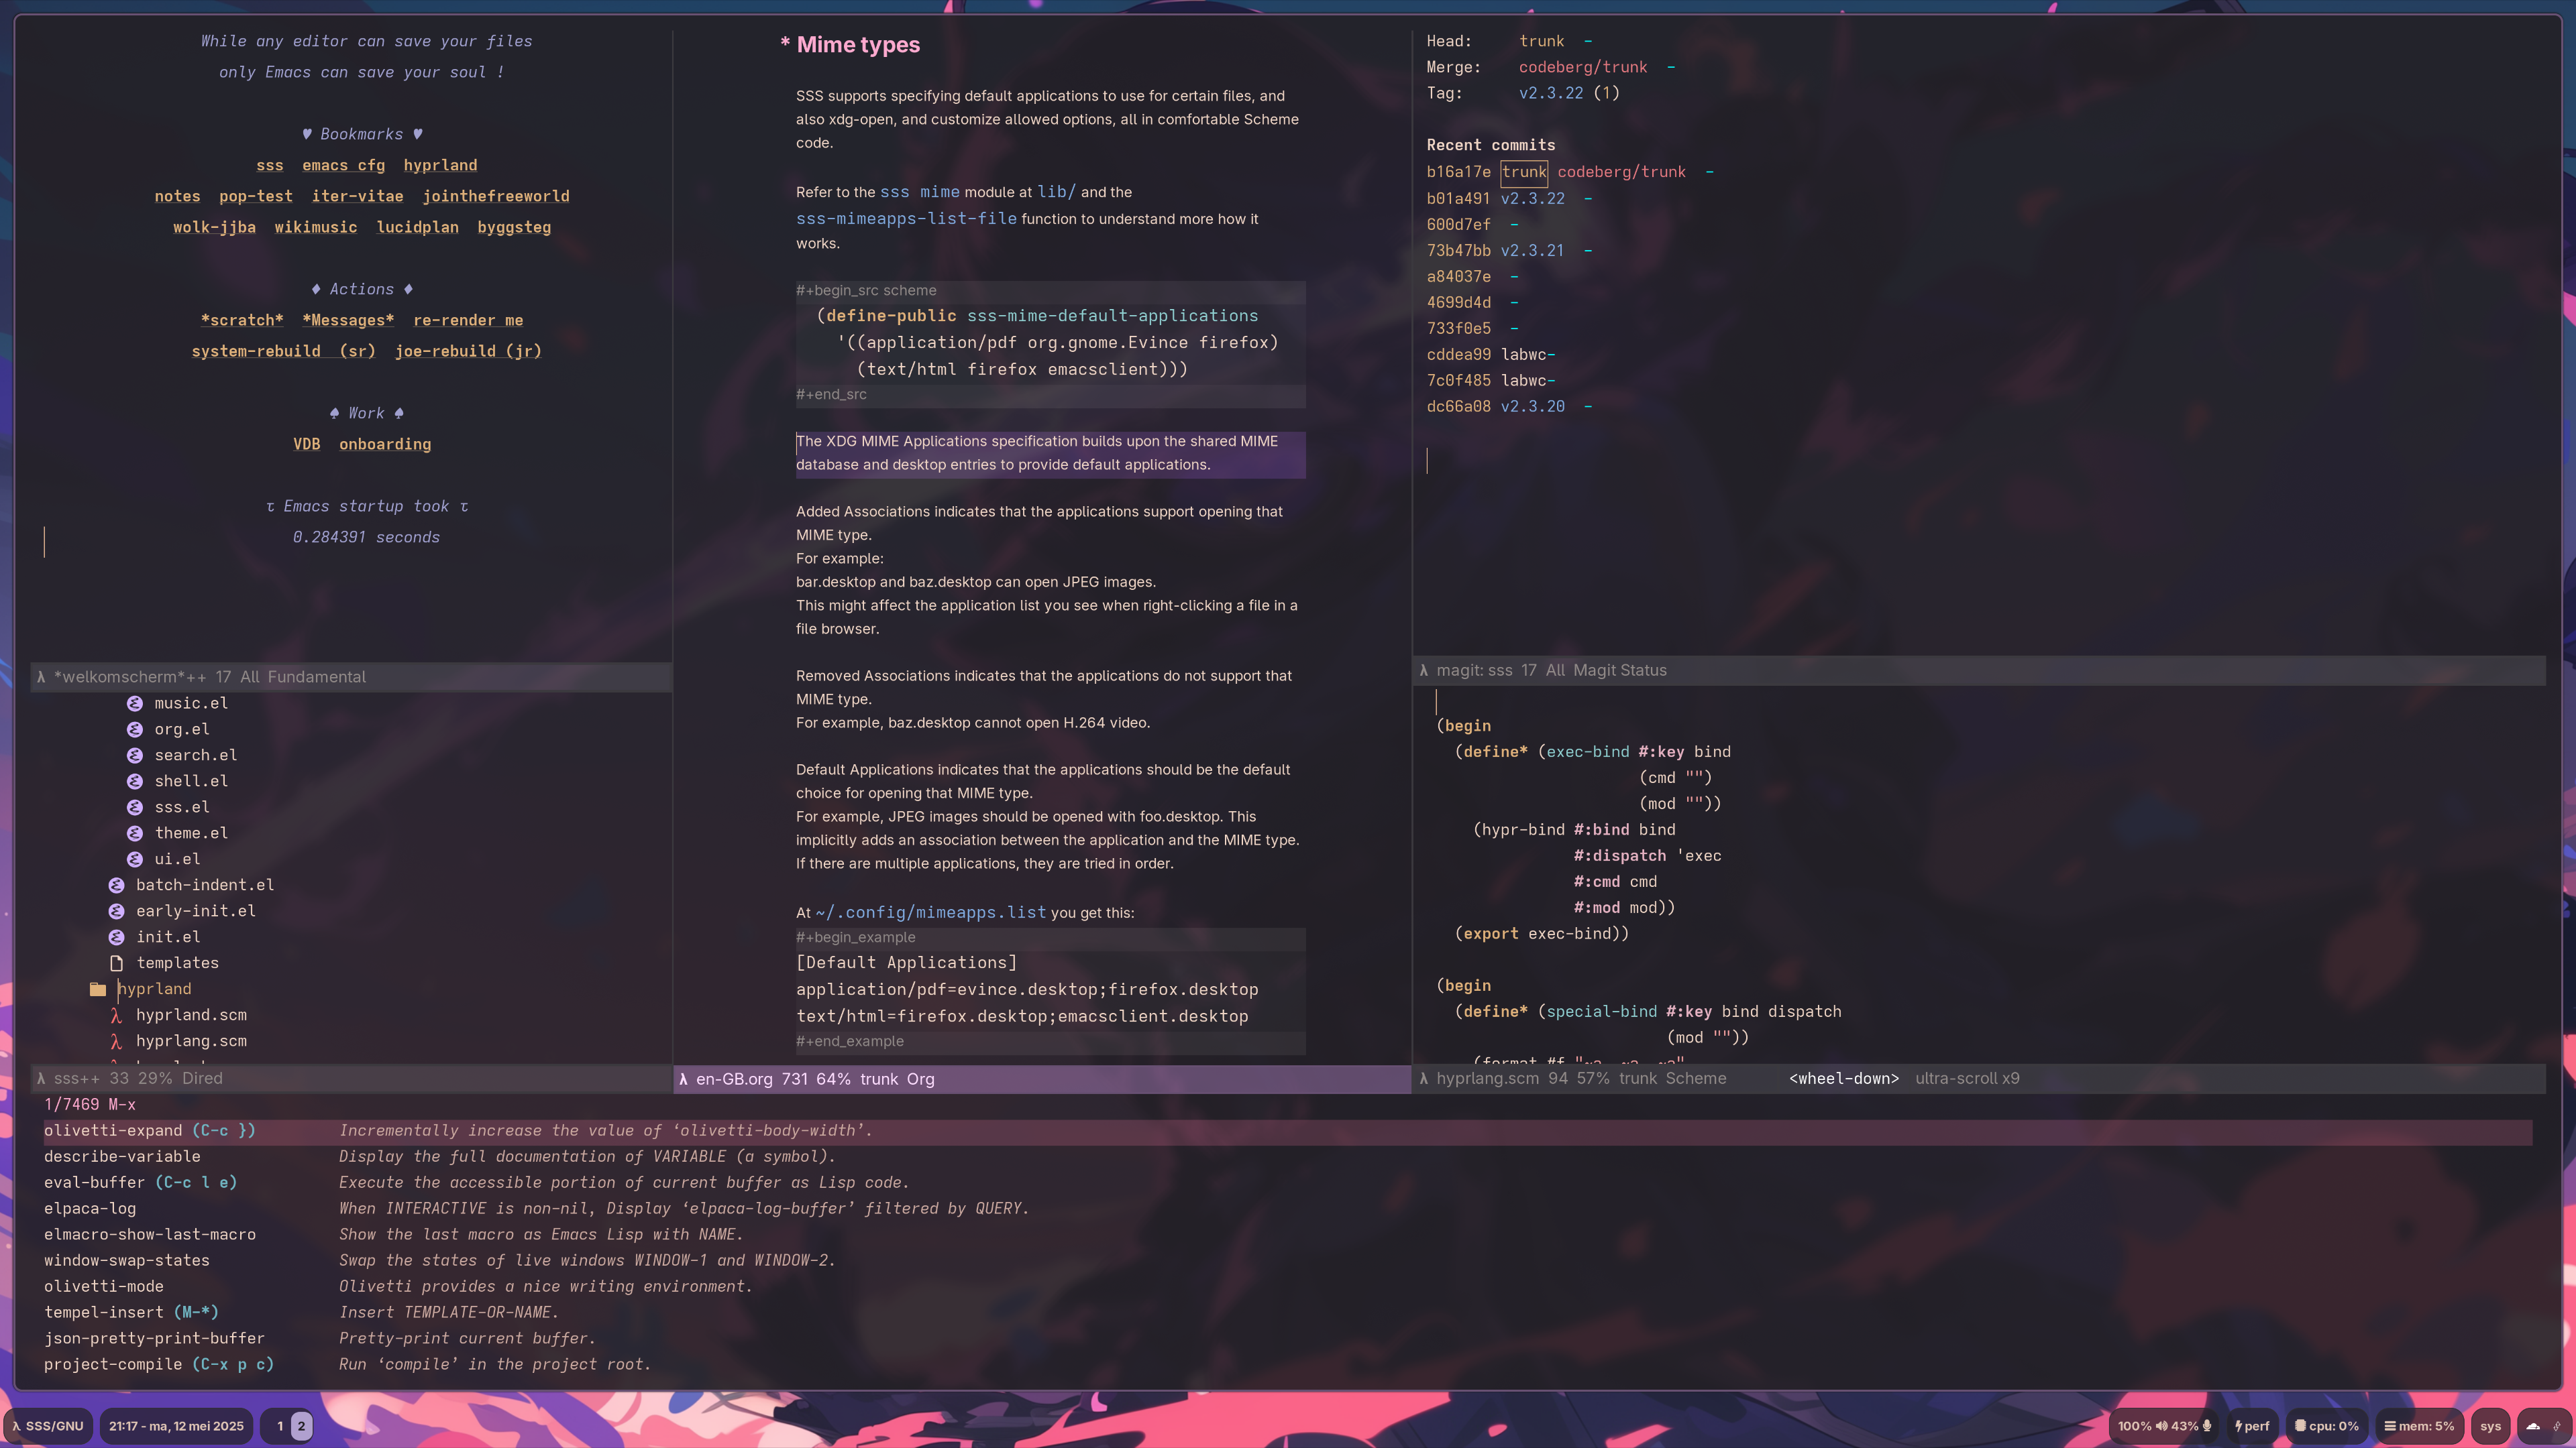The height and width of the screenshot is (1448, 2576).
Task: Click the lambda icon in the magit mode line
Action: click(x=1424, y=670)
